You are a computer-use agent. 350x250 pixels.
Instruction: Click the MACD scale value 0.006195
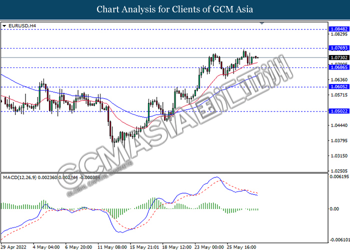[339, 176]
